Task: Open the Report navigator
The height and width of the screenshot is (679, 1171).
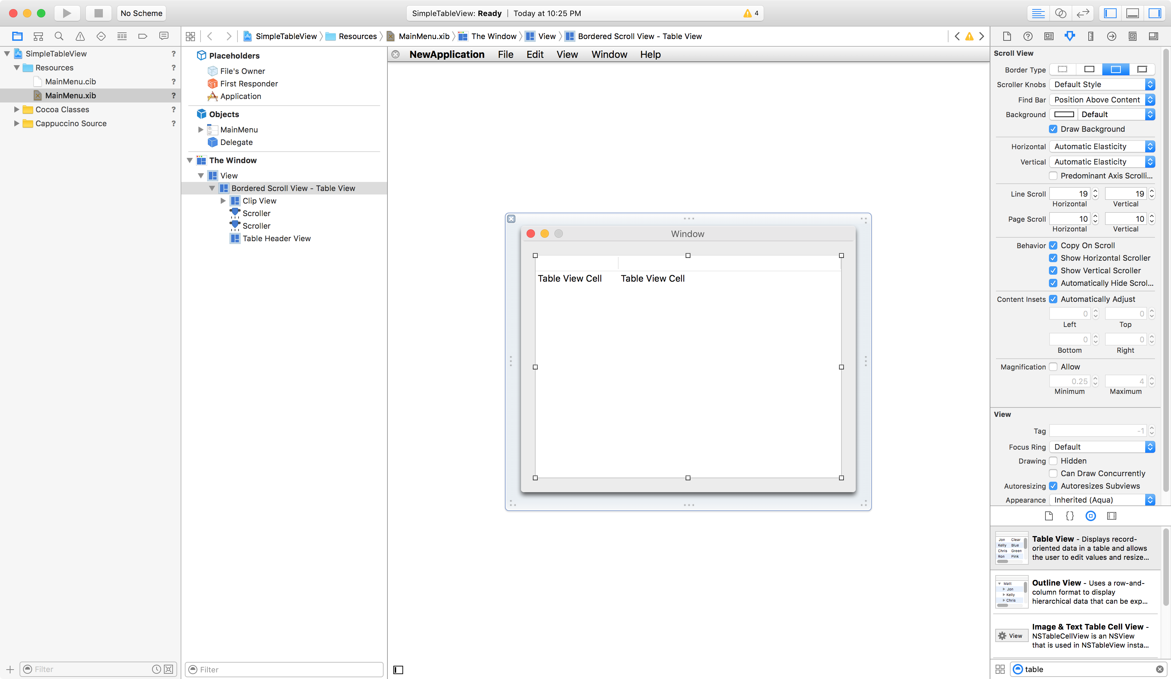Action: 164,36
